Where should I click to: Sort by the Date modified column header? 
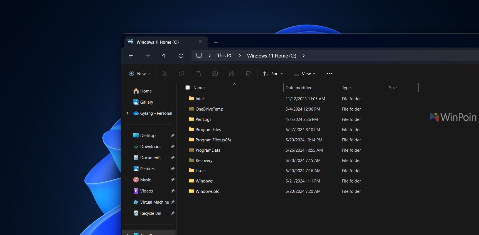[299, 87]
